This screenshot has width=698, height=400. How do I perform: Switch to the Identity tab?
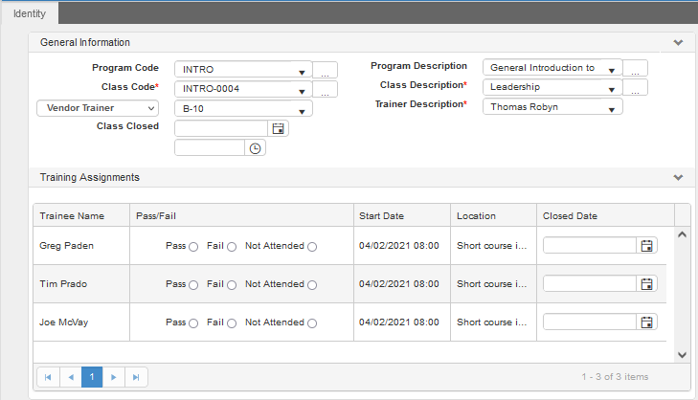coord(30,13)
